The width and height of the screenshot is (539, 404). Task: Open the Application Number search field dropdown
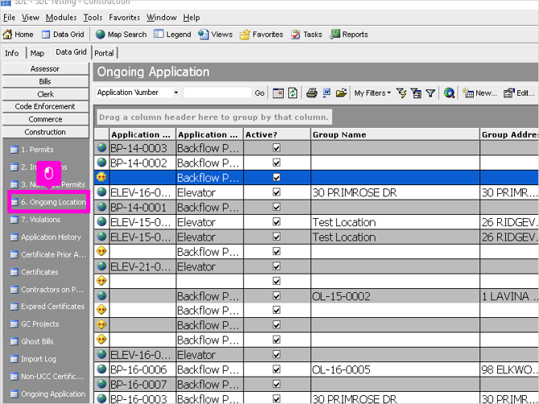pos(176,93)
